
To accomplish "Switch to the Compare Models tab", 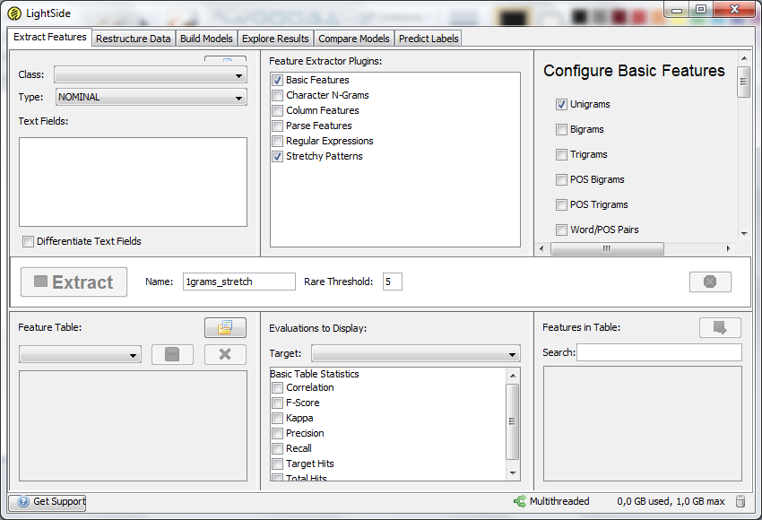I will click(x=354, y=39).
